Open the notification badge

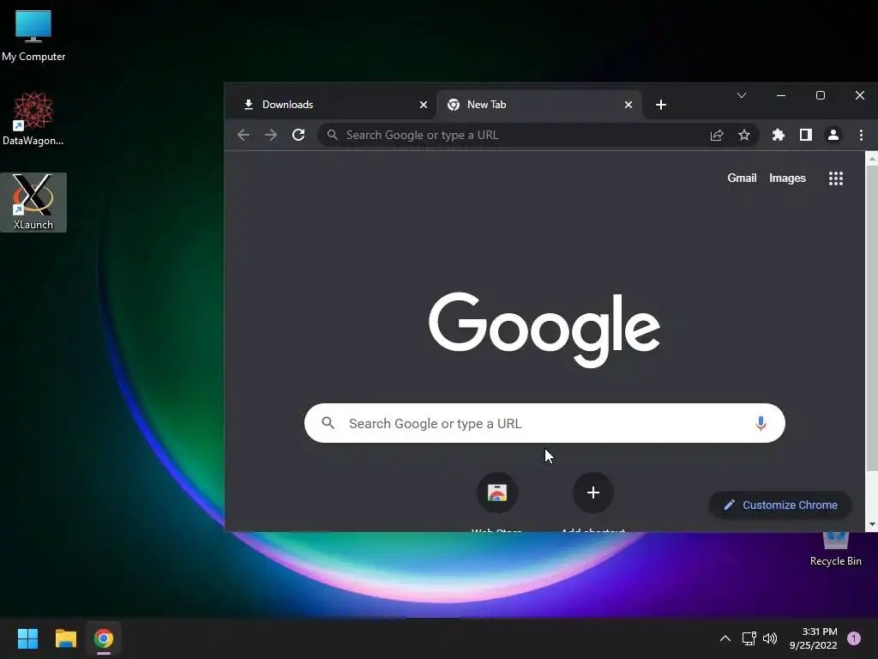coord(854,638)
